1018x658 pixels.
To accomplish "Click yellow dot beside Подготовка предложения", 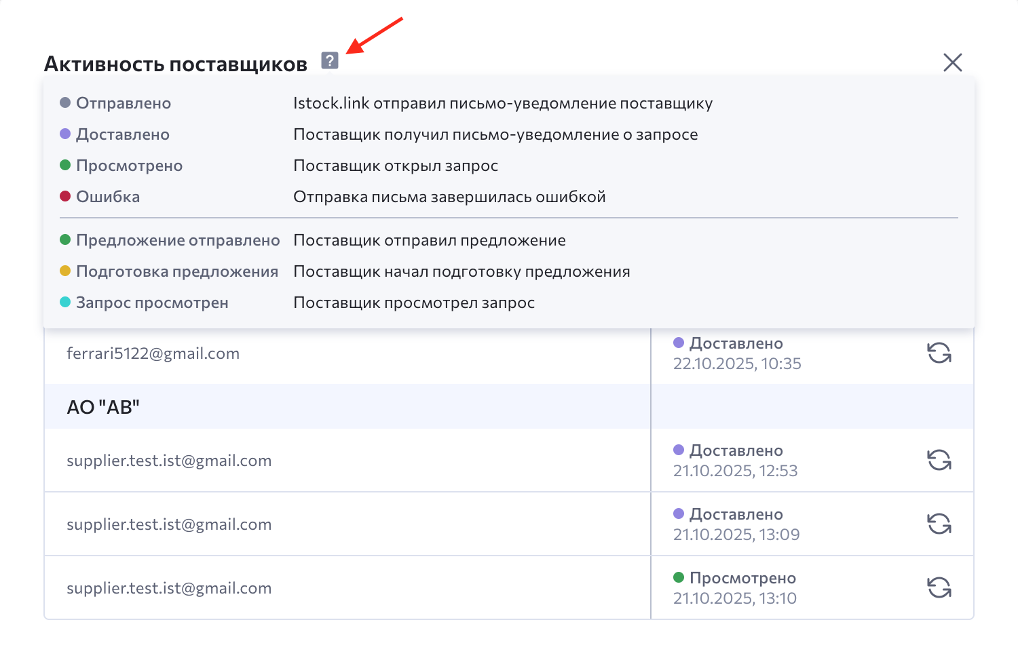I will coord(65,271).
